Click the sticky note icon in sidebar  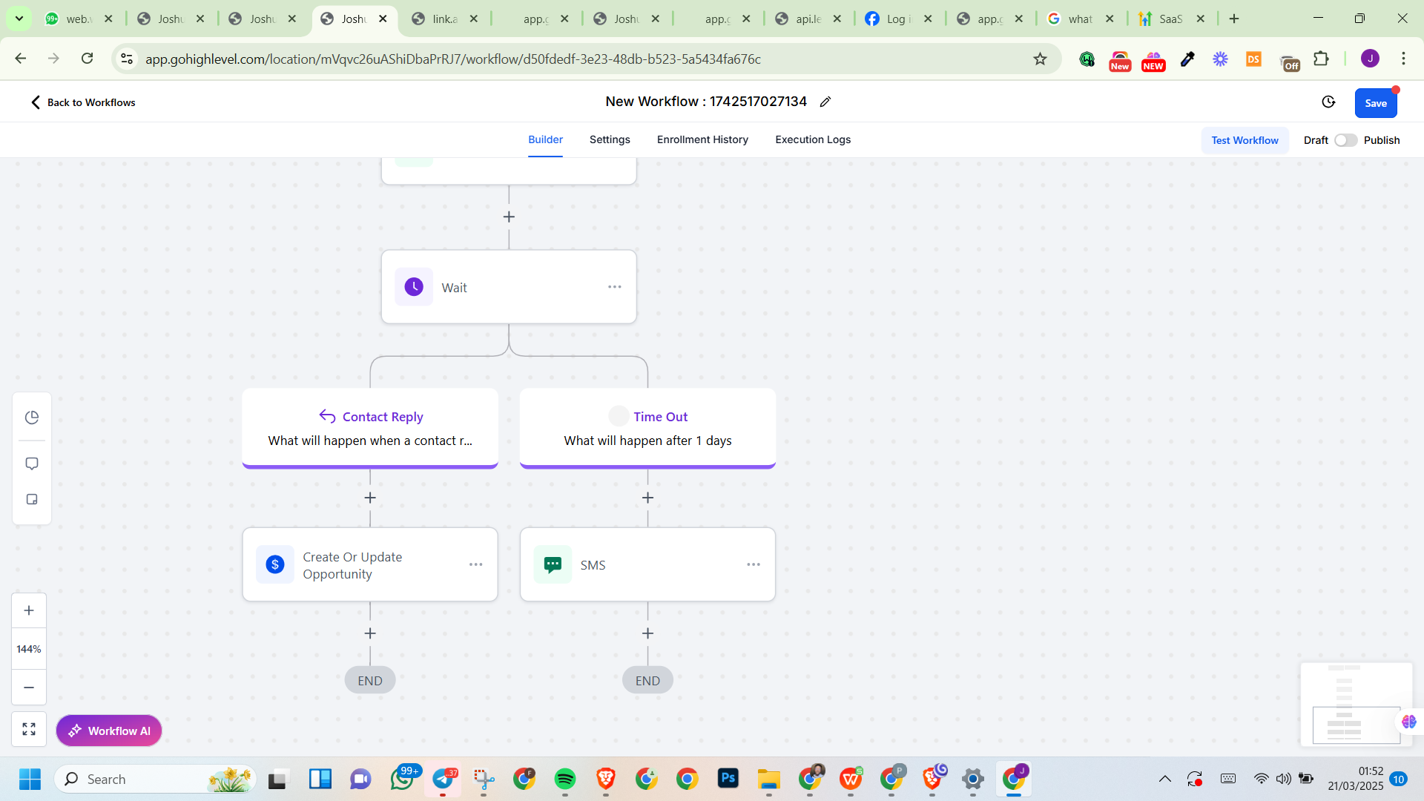(x=32, y=499)
